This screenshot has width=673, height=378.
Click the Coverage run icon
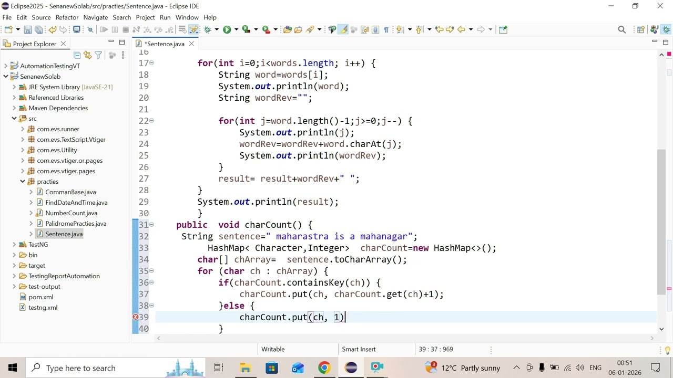click(x=246, y=29)
